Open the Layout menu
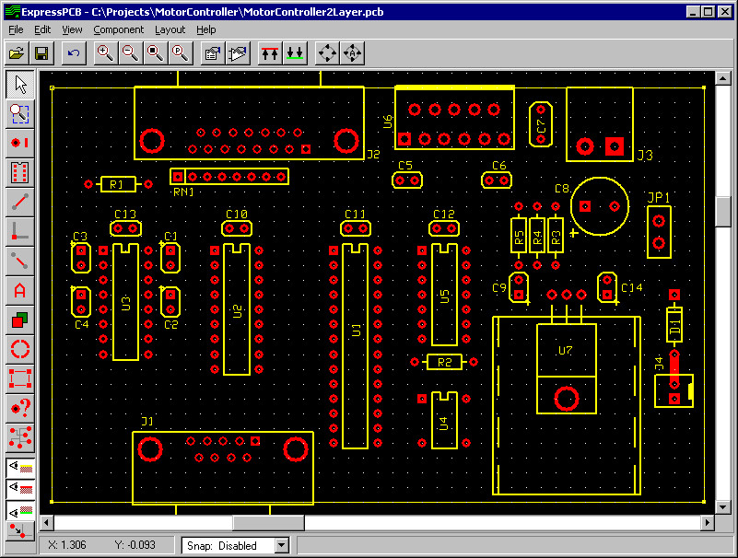 click(170, 29)
